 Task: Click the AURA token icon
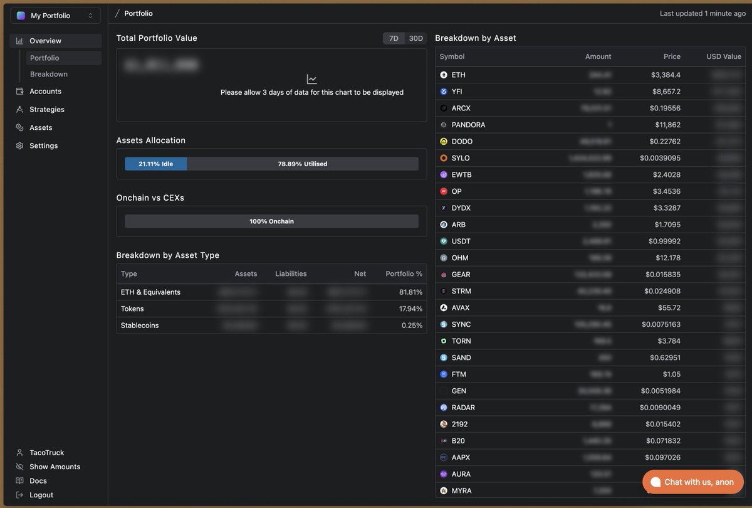(444, 474)
